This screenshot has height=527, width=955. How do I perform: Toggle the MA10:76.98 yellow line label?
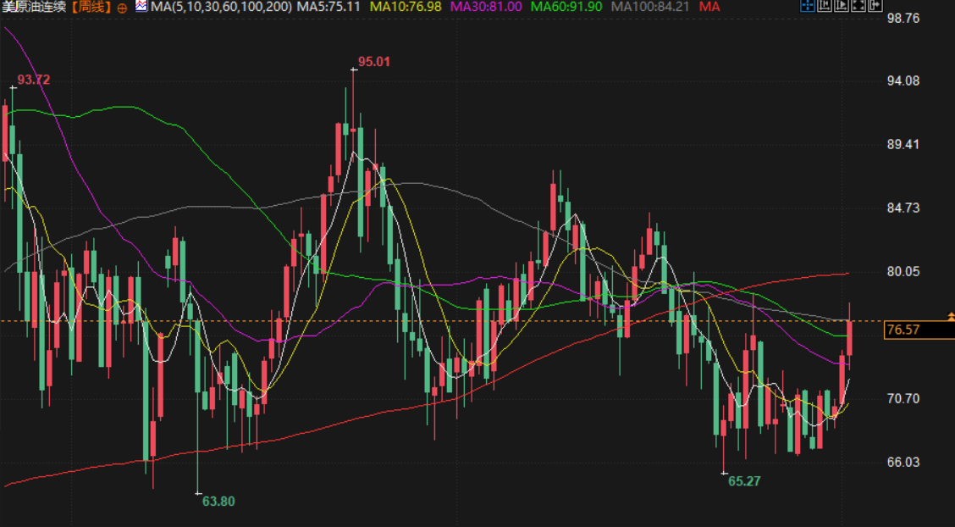[x=406, y=7]
